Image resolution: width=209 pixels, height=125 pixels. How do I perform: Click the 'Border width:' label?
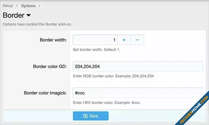pos(53,40)
